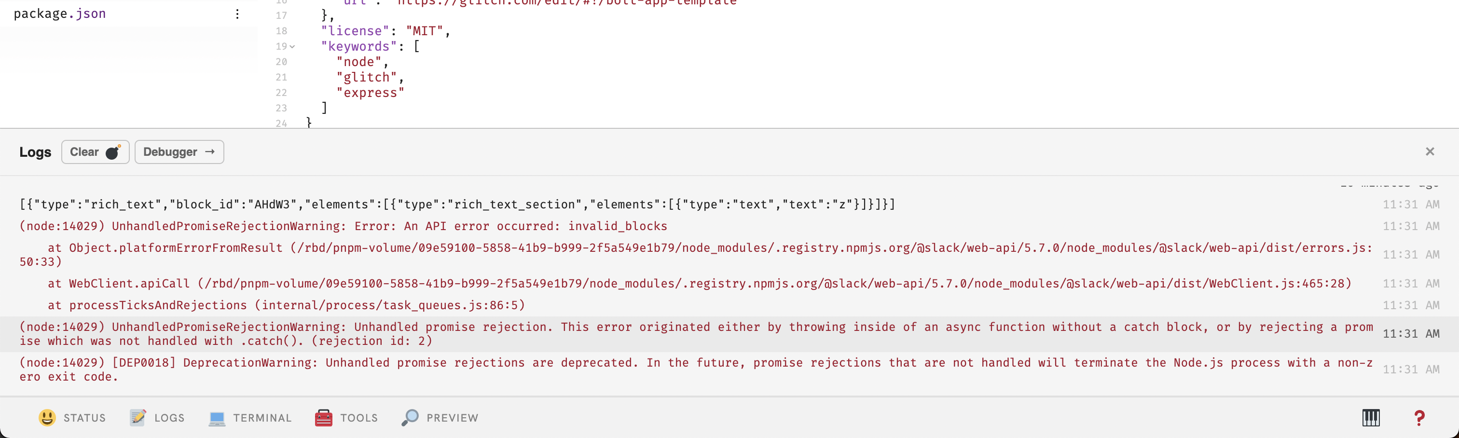Click the Debugger button
1459x438 pixels.
[179, 152]
